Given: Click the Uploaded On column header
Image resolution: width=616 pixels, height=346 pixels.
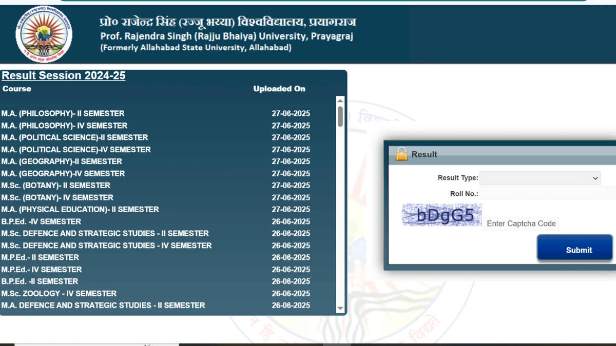Looking at the screenshot, I should coord(279,89).
